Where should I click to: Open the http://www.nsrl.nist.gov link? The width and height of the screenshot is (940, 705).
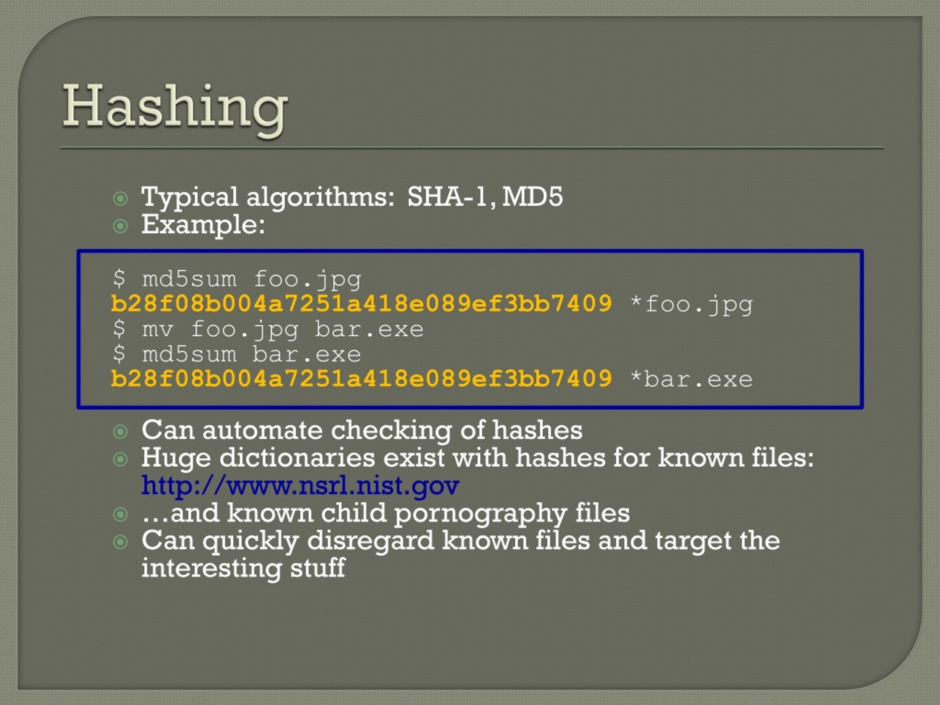point(300,486)
